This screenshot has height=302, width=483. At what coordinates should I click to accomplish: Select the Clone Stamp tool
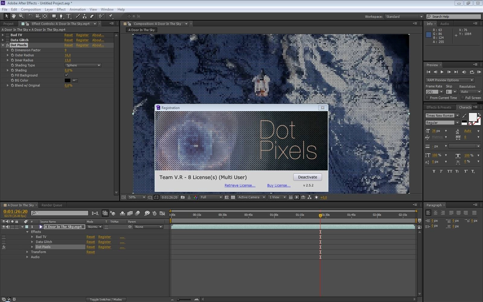[85, 16]
